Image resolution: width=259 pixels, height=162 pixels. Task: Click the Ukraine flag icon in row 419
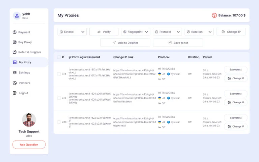(160, 98)
